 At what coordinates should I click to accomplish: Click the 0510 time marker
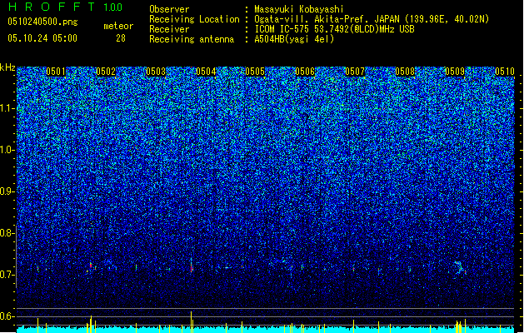point(505,72)
